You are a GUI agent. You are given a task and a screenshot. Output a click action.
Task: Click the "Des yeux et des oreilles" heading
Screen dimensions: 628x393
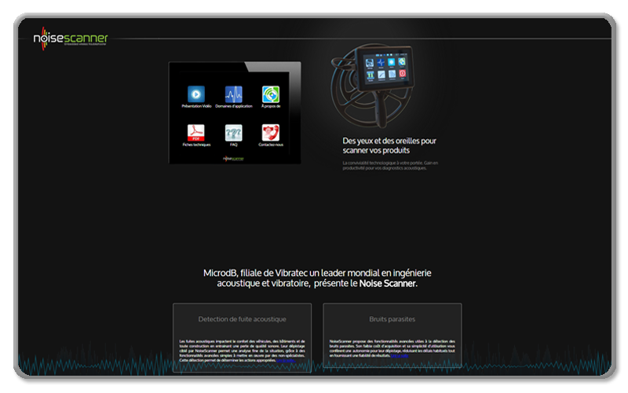coord(389,145)
